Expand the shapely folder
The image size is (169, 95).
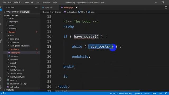[x=13, y=63]
